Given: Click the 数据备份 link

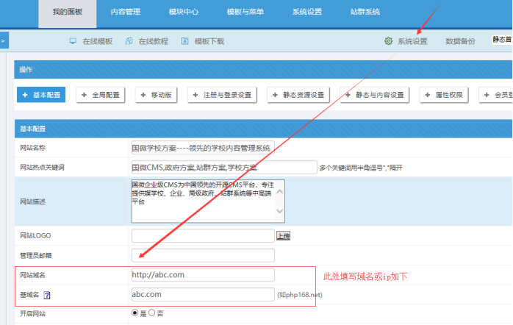Looking at the screenshot, I should coord(460,41).
